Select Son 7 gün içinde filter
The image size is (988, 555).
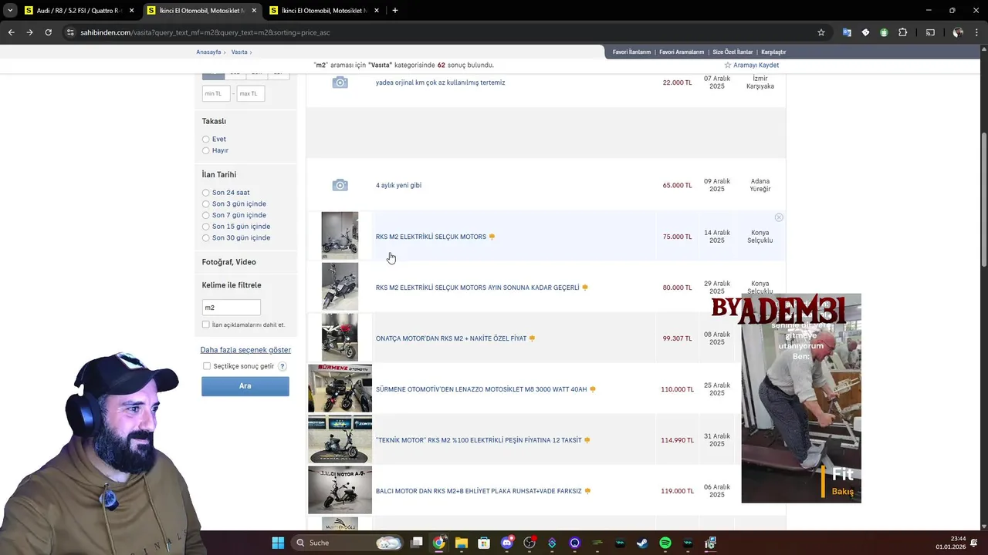206,215
